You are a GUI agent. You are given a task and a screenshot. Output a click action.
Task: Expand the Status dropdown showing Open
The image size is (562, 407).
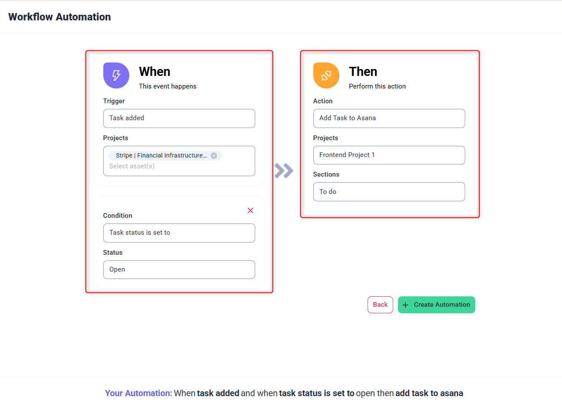pyautogui.click(x=179, y=269)
